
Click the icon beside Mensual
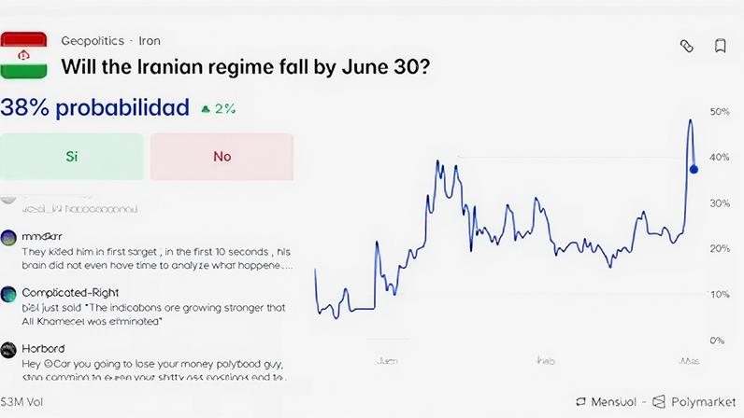[x=580, y=402]
